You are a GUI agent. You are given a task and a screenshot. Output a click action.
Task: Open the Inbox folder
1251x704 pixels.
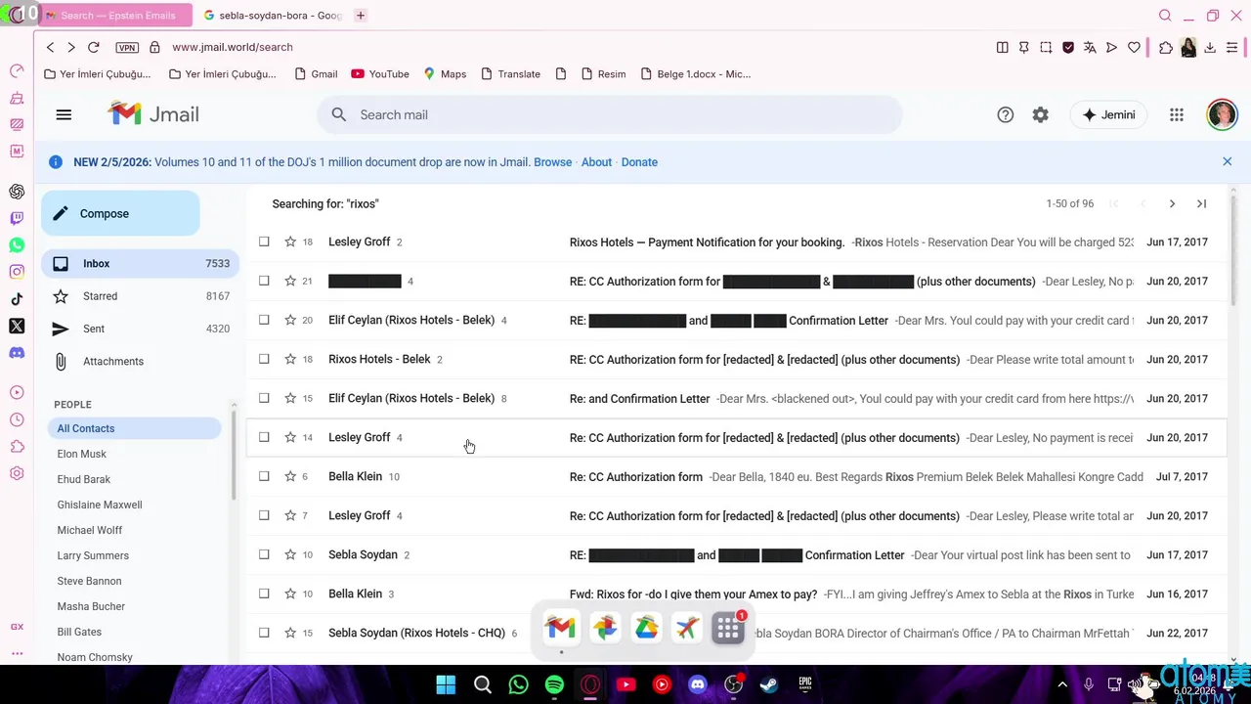point(140,263)
